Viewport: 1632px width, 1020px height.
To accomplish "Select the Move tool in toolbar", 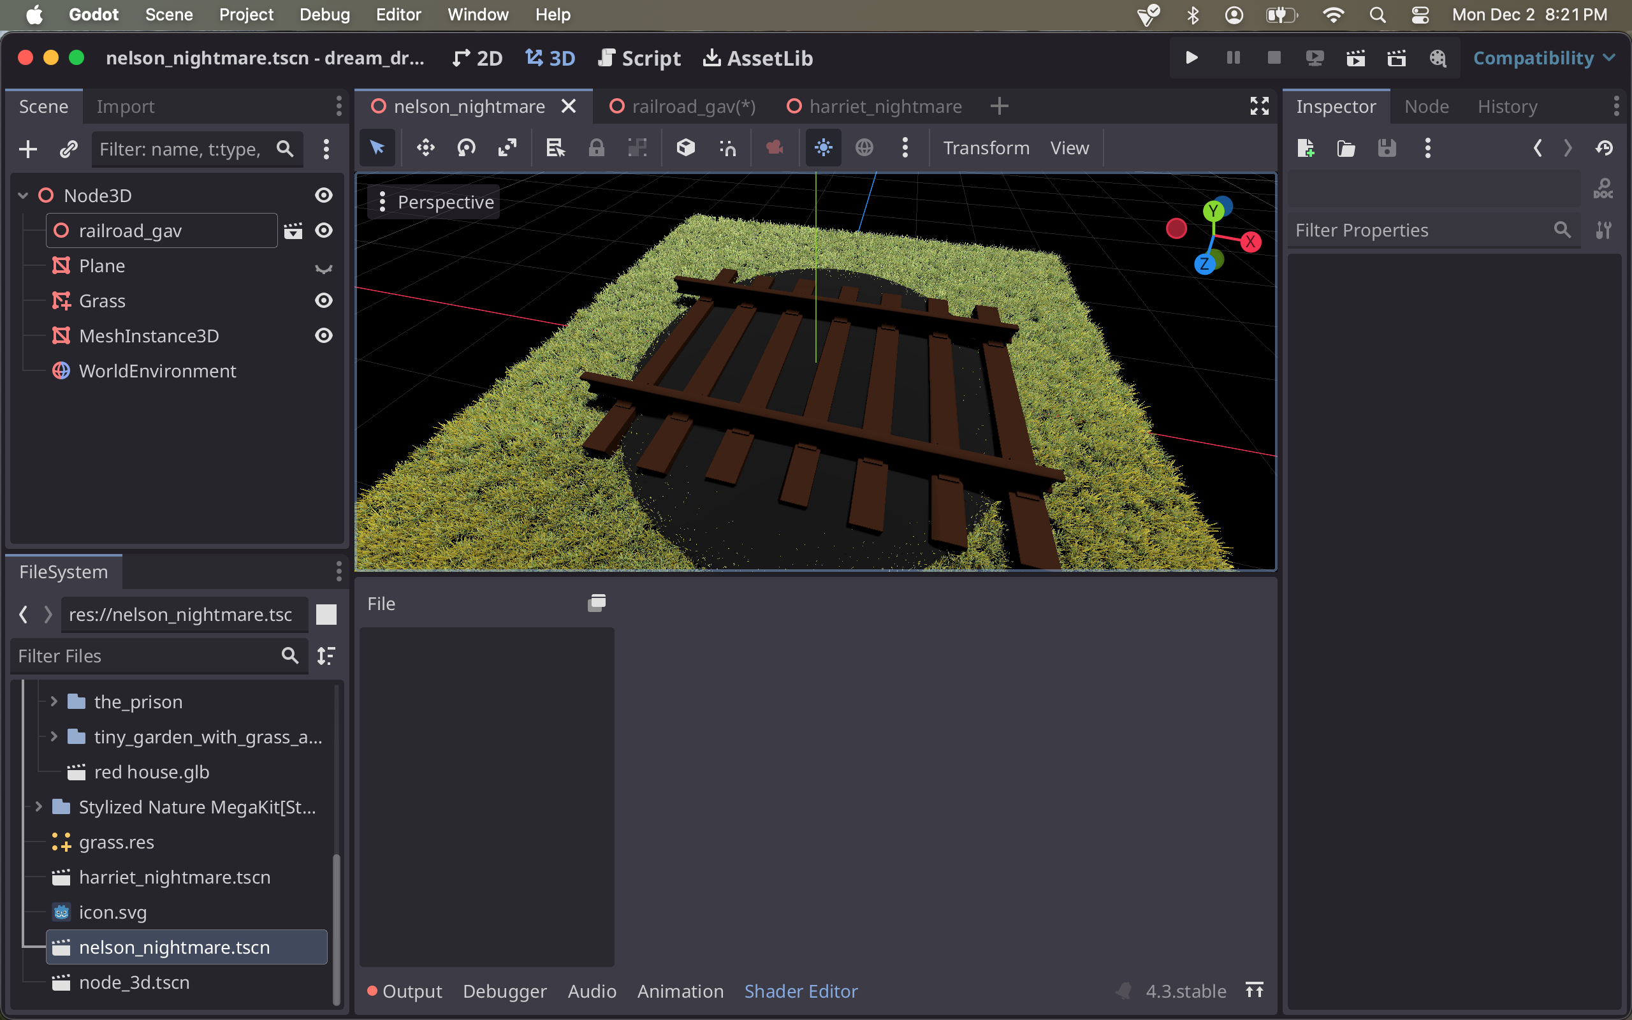I will (424, 147).
